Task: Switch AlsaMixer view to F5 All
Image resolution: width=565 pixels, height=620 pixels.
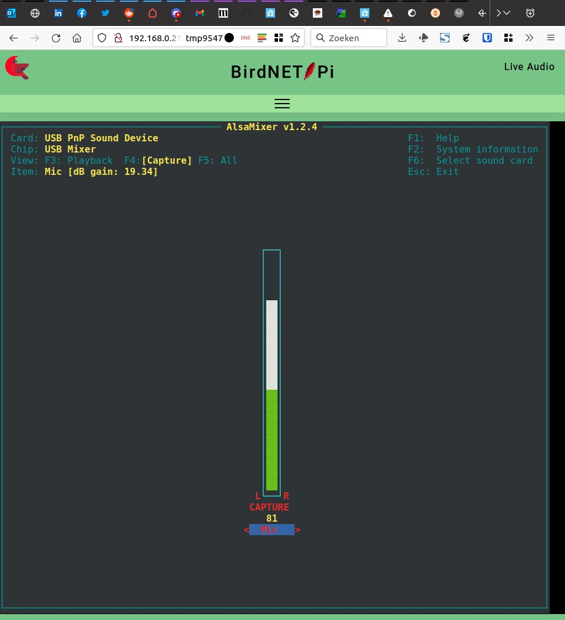Action: click(217, 161)
